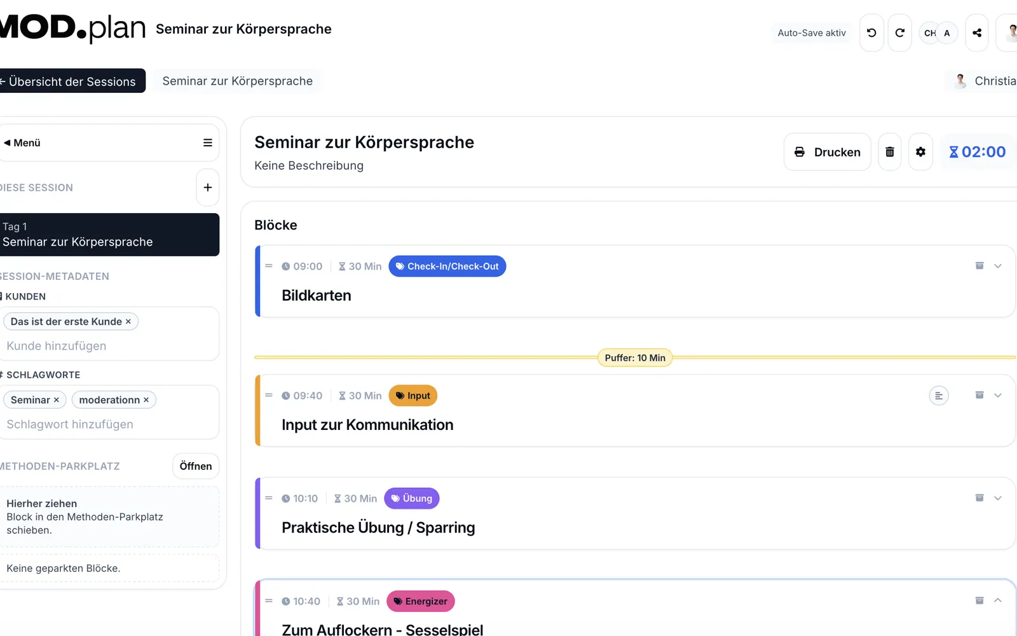The width and height of the screenshot is (1017, 636).
Task: Collapse the Zum Auflockern block
Action: (x=998, y=600)
